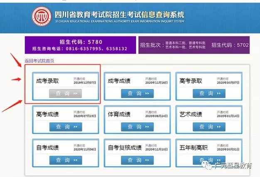Click the 查询 button under 成考录取
Image resolution: width=260 pixels, height=177 pixels.
coord(66,93)
